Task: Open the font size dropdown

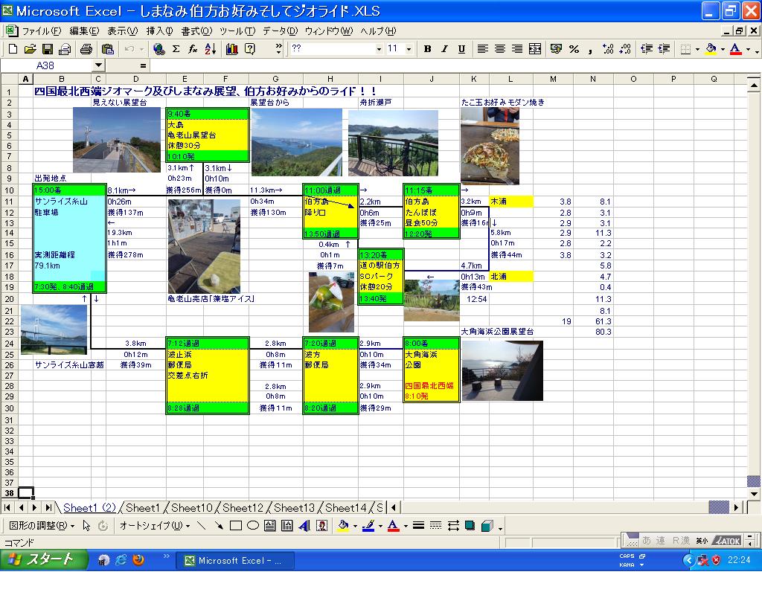Action: click(410, 49)
